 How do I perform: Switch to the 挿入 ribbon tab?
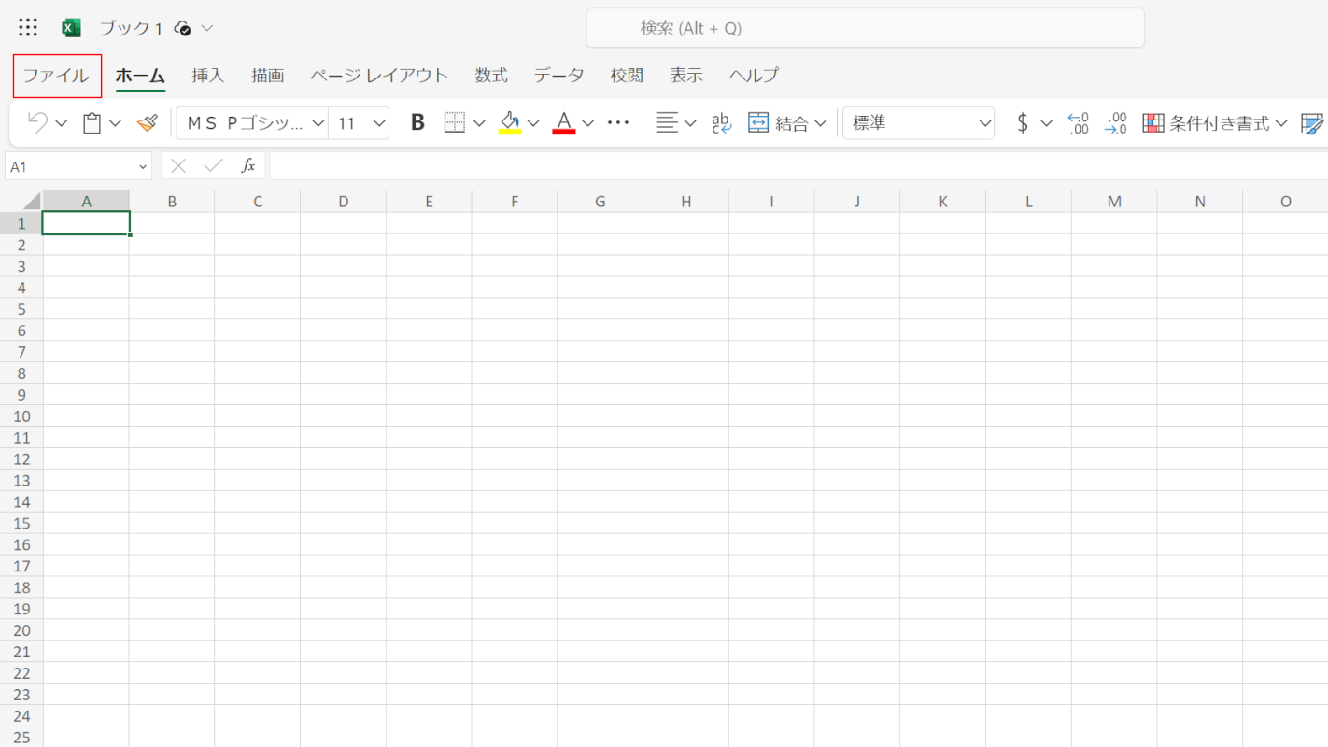point(207,76)
